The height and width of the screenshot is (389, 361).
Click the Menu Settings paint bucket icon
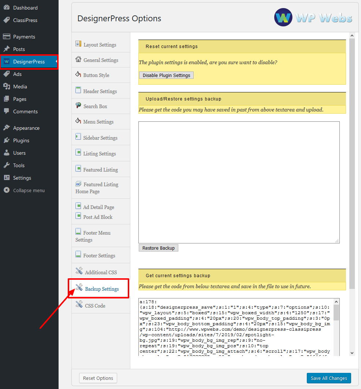coord(78,121)
